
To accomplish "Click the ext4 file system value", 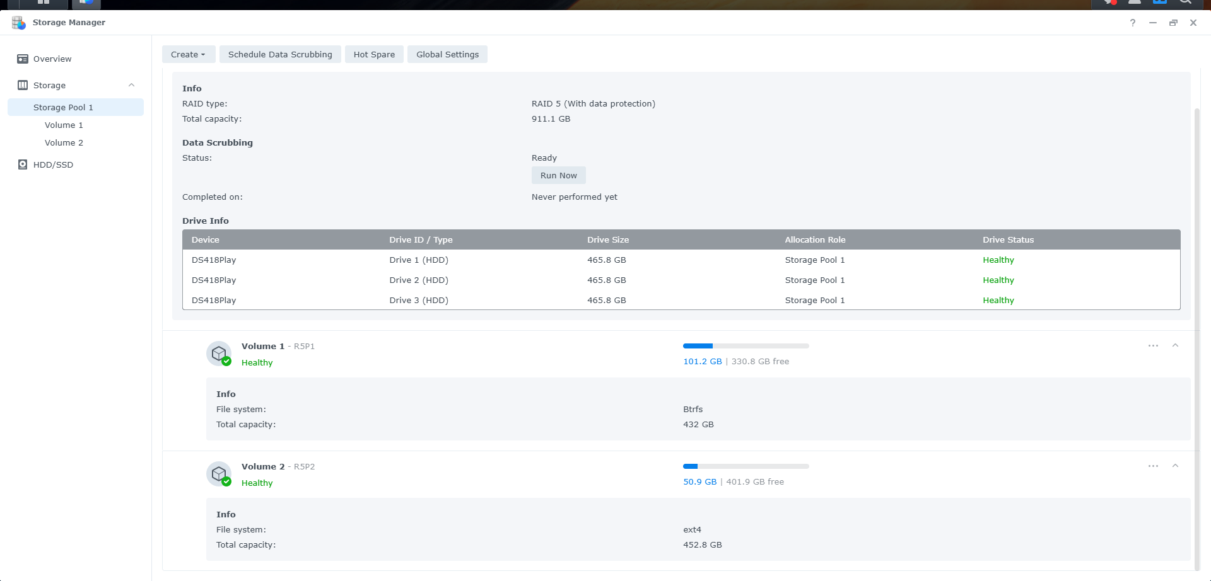I will [692, 529].
